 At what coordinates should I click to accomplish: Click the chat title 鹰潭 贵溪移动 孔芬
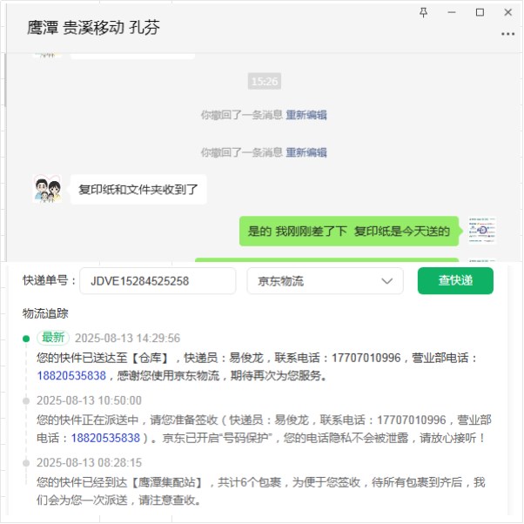[x=93, y=27]
